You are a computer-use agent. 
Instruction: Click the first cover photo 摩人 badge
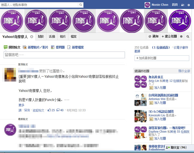[x=12, y=21]
